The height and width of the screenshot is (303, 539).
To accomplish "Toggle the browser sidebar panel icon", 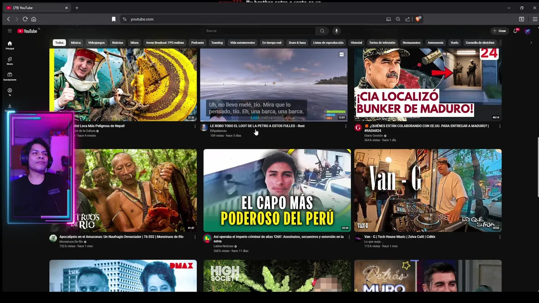I will coord(521,19).
